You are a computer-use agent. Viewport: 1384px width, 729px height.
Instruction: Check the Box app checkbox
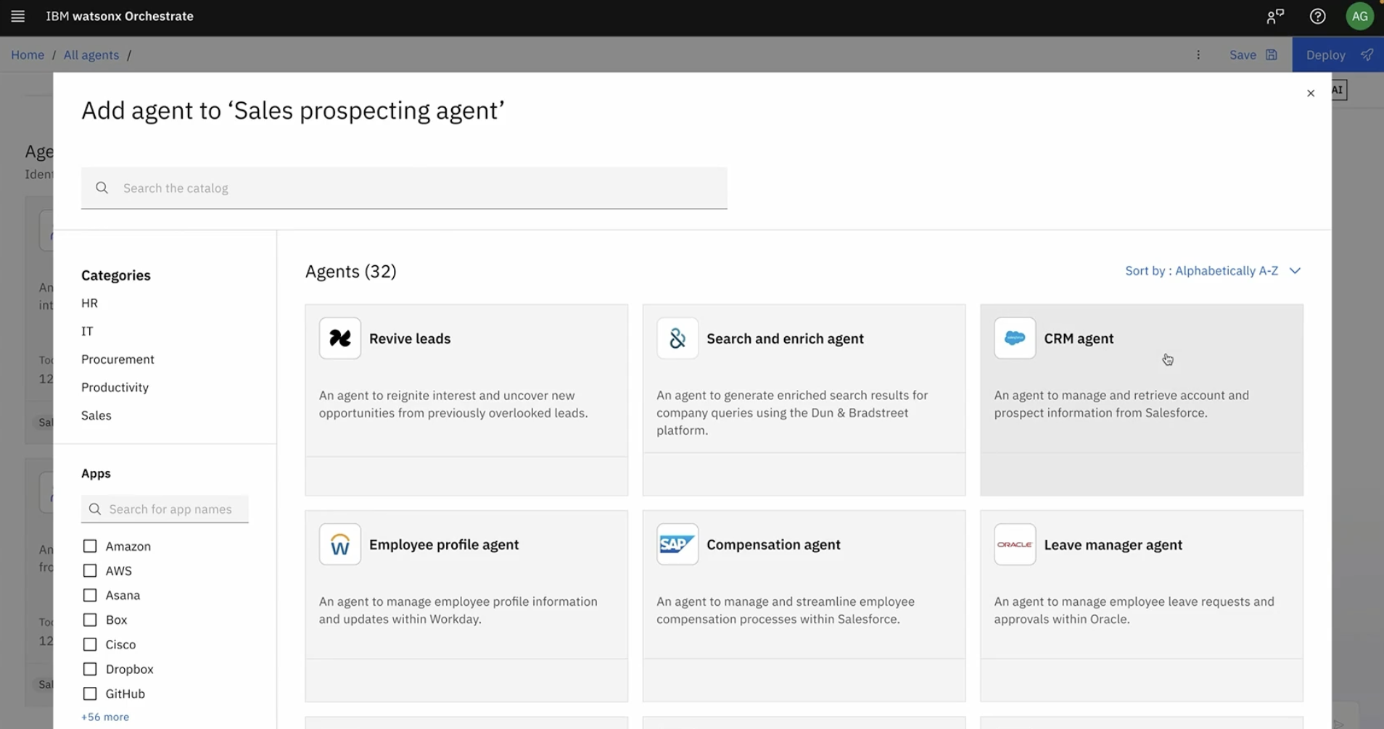pyautogui.click(x=90, y=620)
